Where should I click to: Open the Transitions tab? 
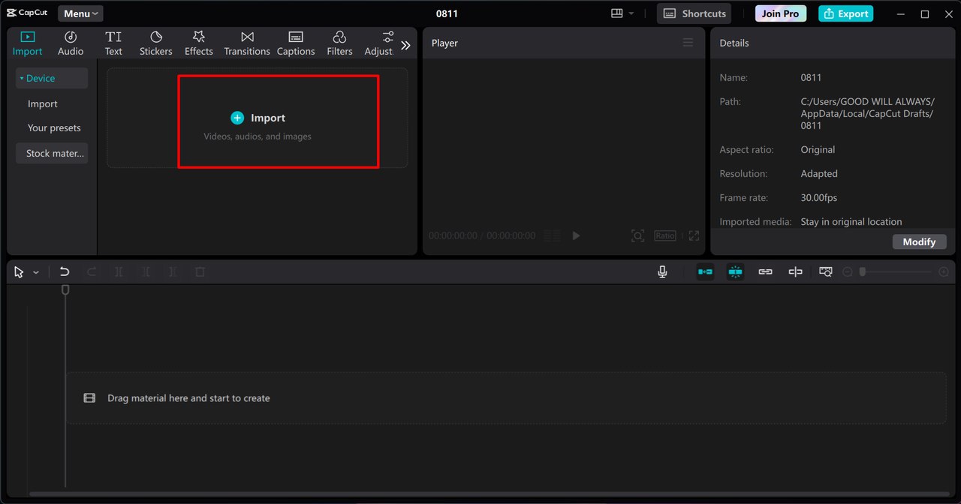coord(247,43)
